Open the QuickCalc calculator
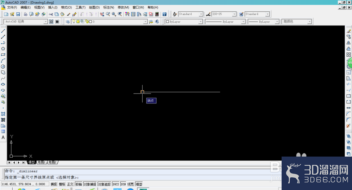This screenshot has width=352, height=190. coord(157,14)
